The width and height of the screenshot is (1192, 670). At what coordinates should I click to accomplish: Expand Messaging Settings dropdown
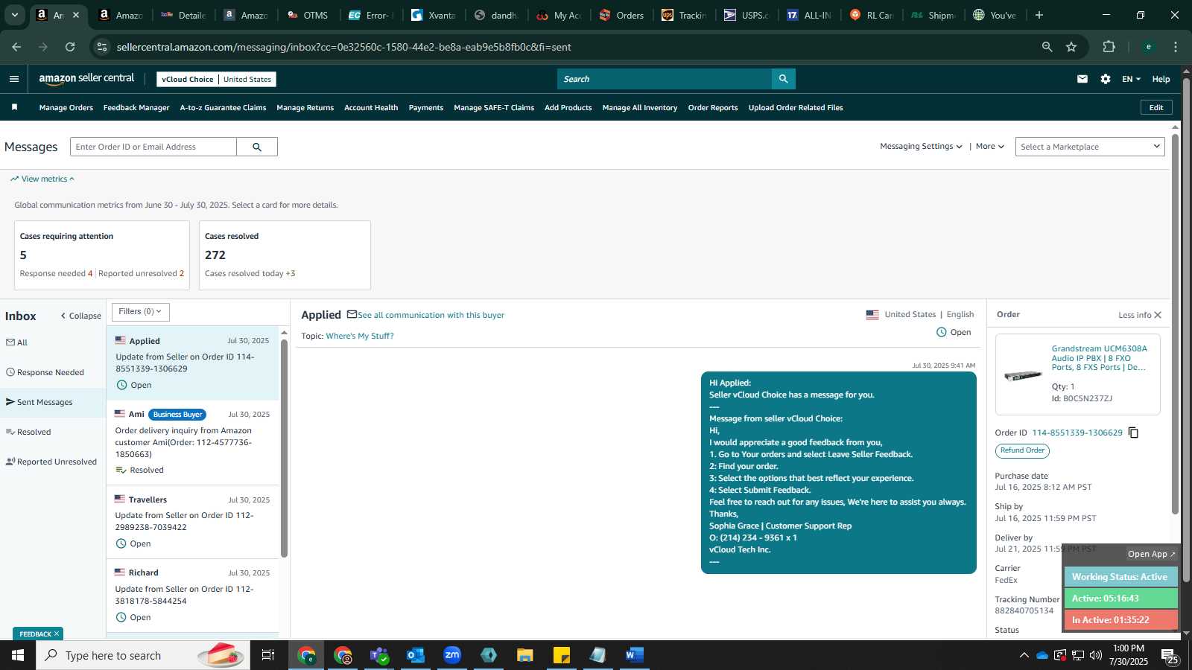click(x=921, y=147)
